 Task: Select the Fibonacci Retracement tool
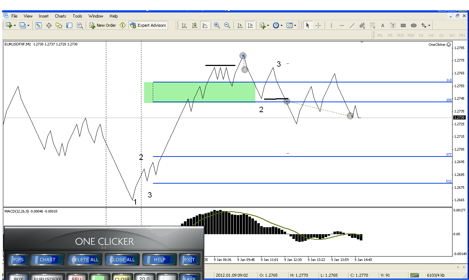(373, 25)
